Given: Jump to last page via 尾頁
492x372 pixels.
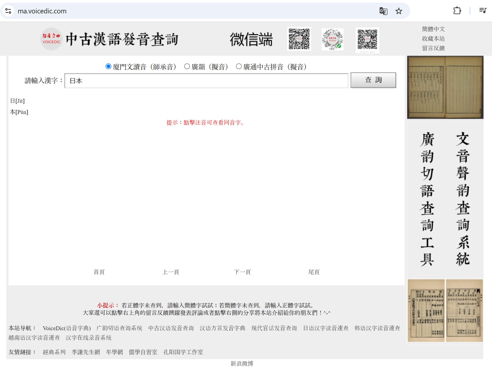Looking at the screenshot, I should click(x=314, y=272).
